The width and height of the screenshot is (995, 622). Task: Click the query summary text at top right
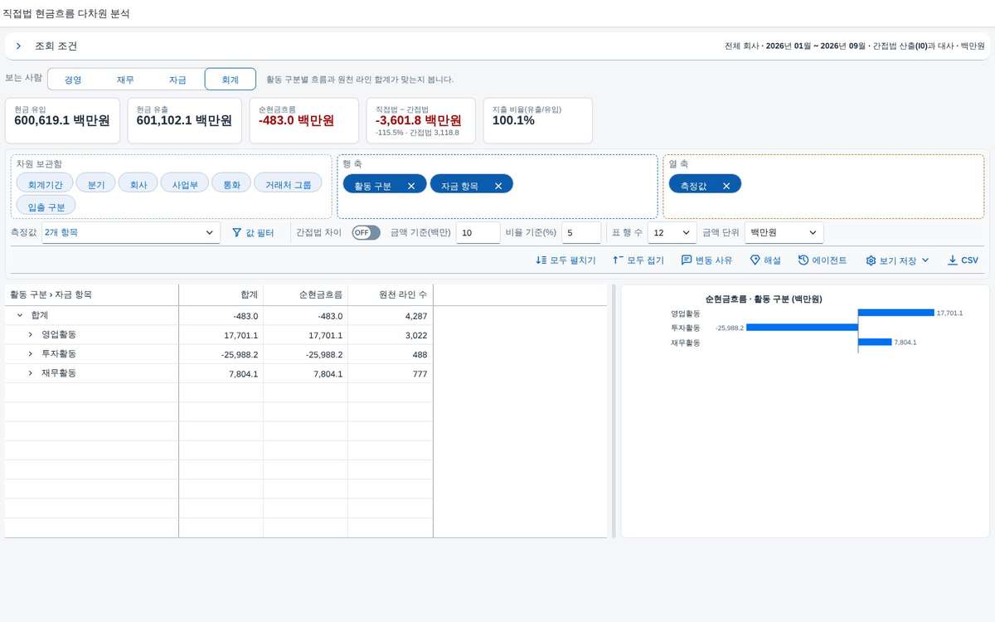click(854, 46)
